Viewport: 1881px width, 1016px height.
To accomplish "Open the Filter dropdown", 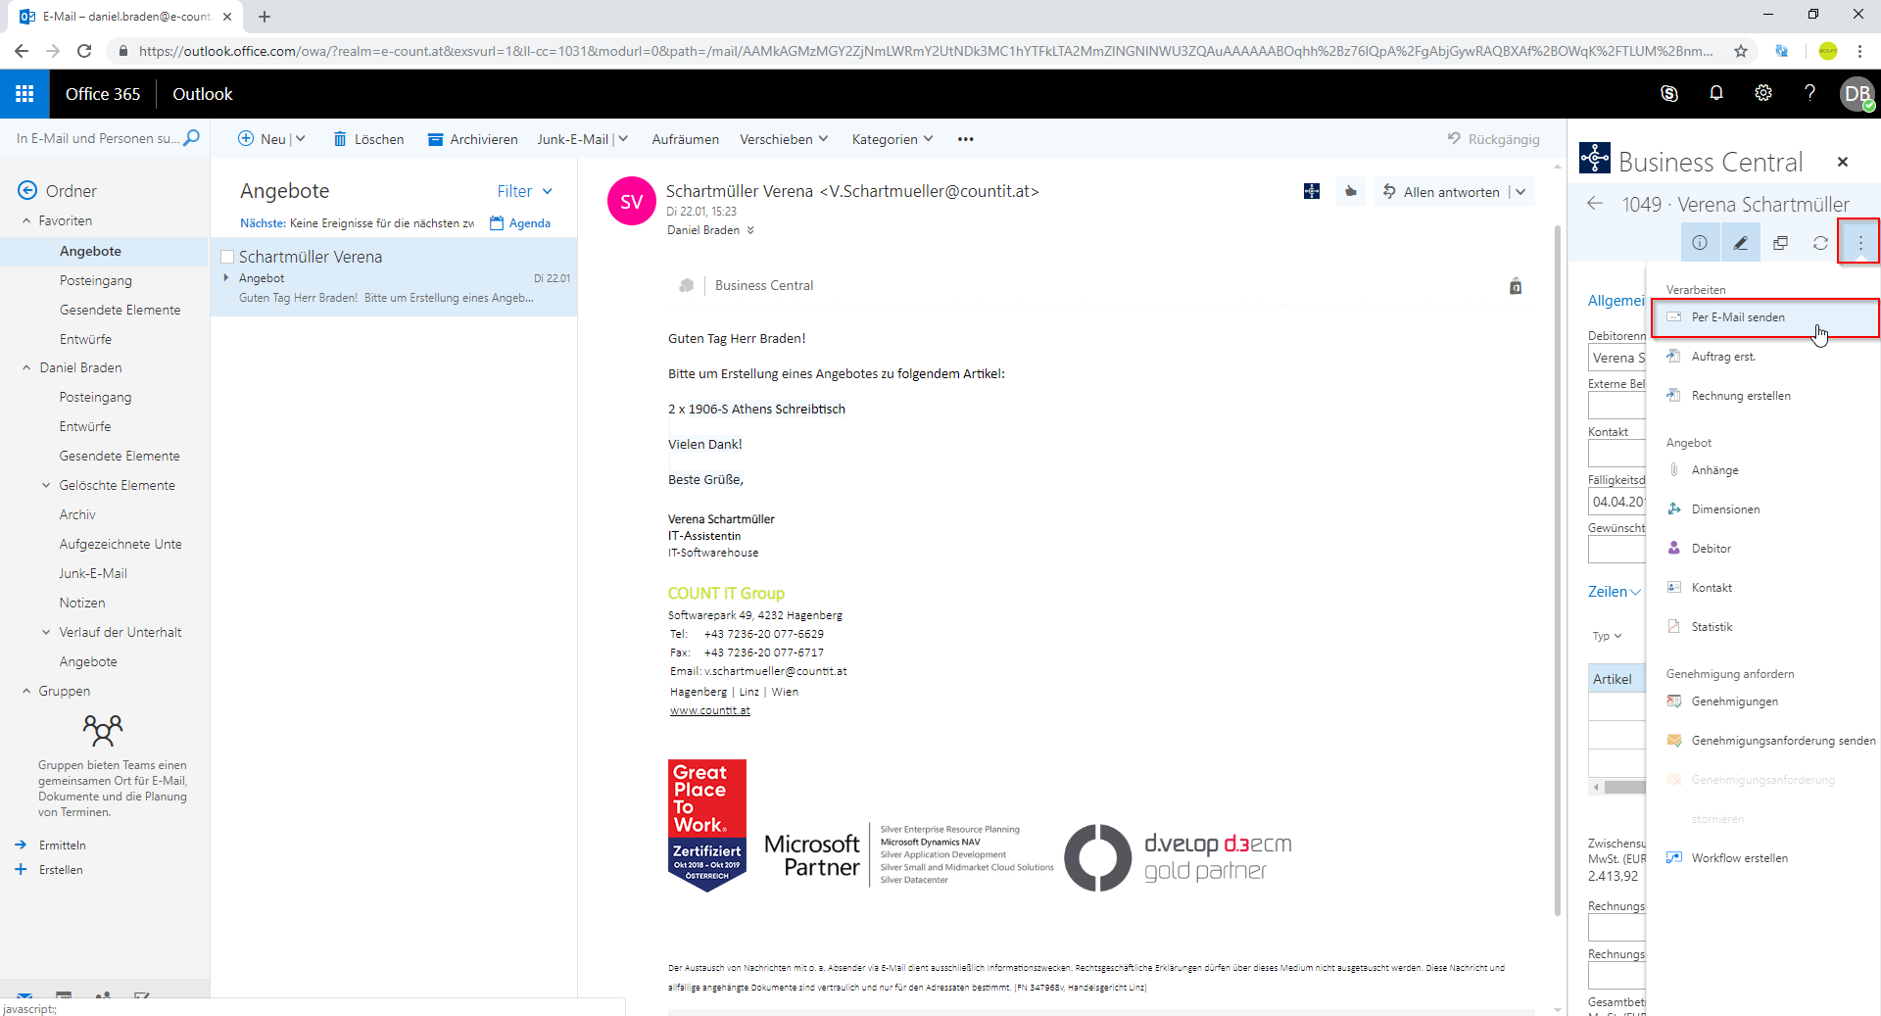I will point(525,191).
